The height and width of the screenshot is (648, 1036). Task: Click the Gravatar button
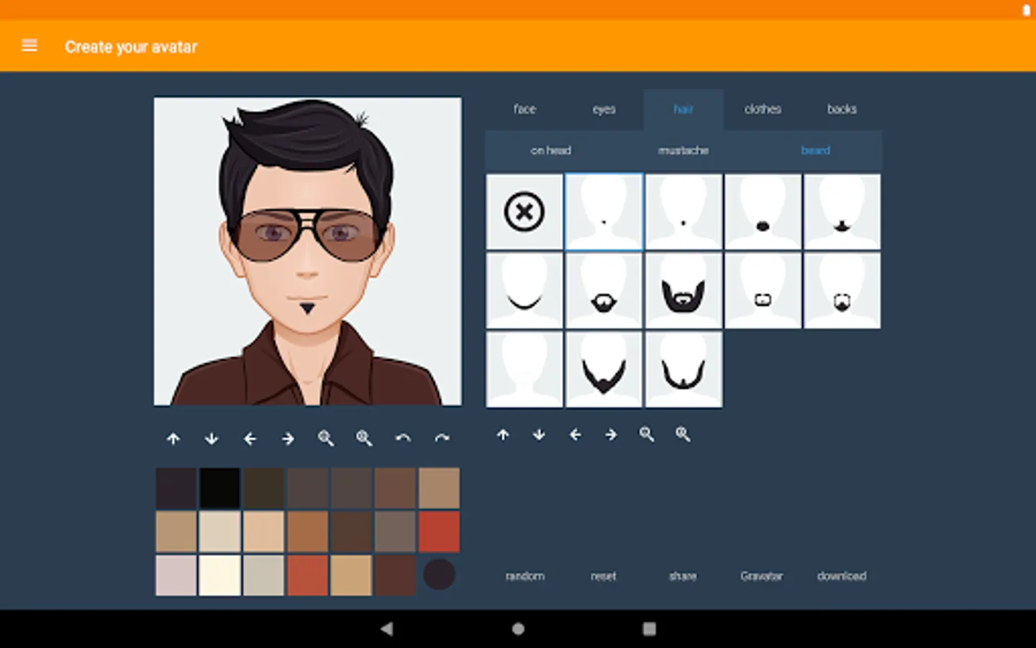click(761, 576)
